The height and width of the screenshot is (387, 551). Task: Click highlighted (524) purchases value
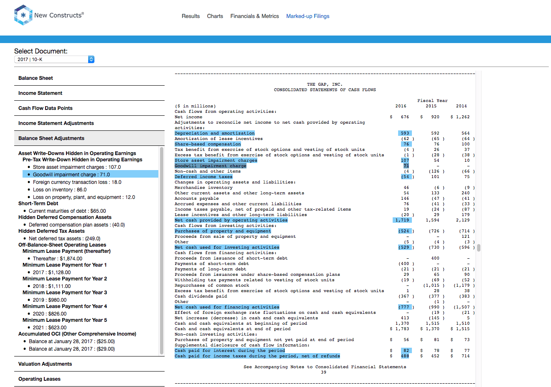click(x=406, y=231)
